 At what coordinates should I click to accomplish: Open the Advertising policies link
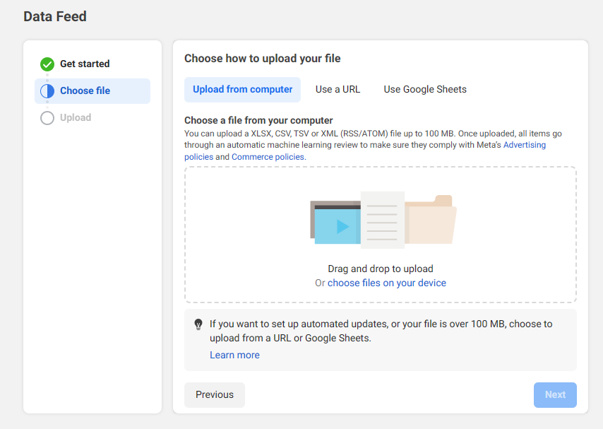(524, 145)
